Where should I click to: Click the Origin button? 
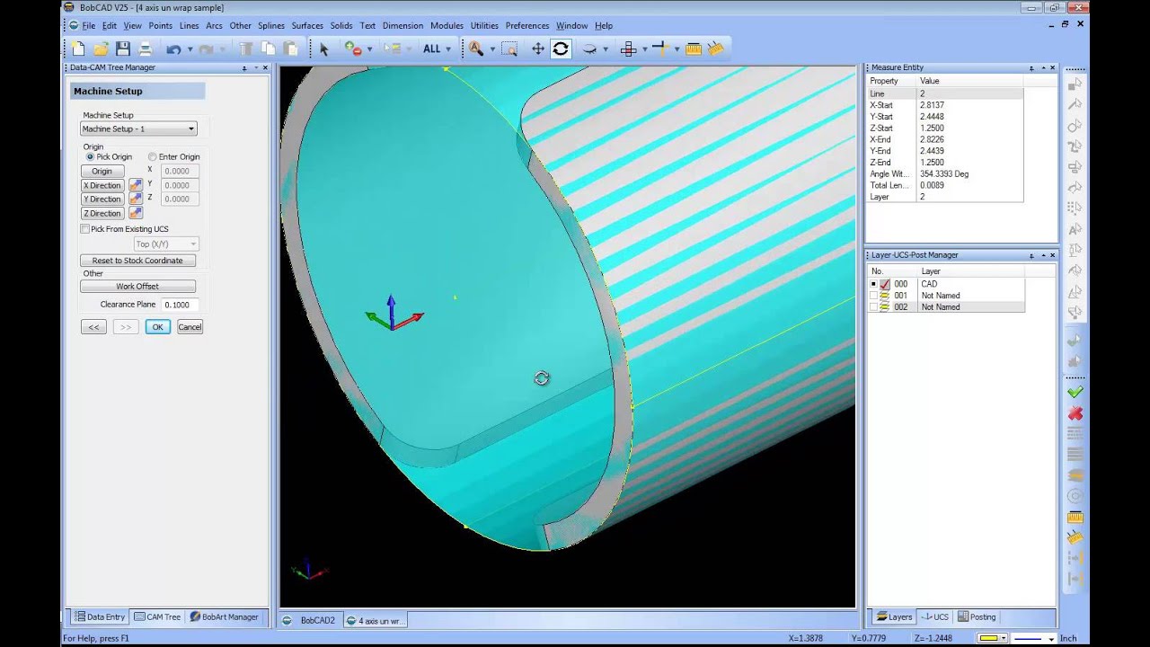click(x=102, y=171)
